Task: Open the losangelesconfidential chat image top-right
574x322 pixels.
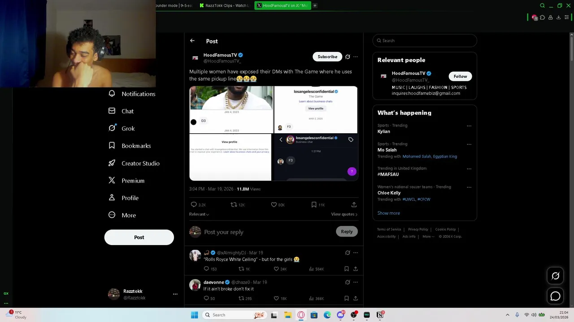Action: [316, 110]
